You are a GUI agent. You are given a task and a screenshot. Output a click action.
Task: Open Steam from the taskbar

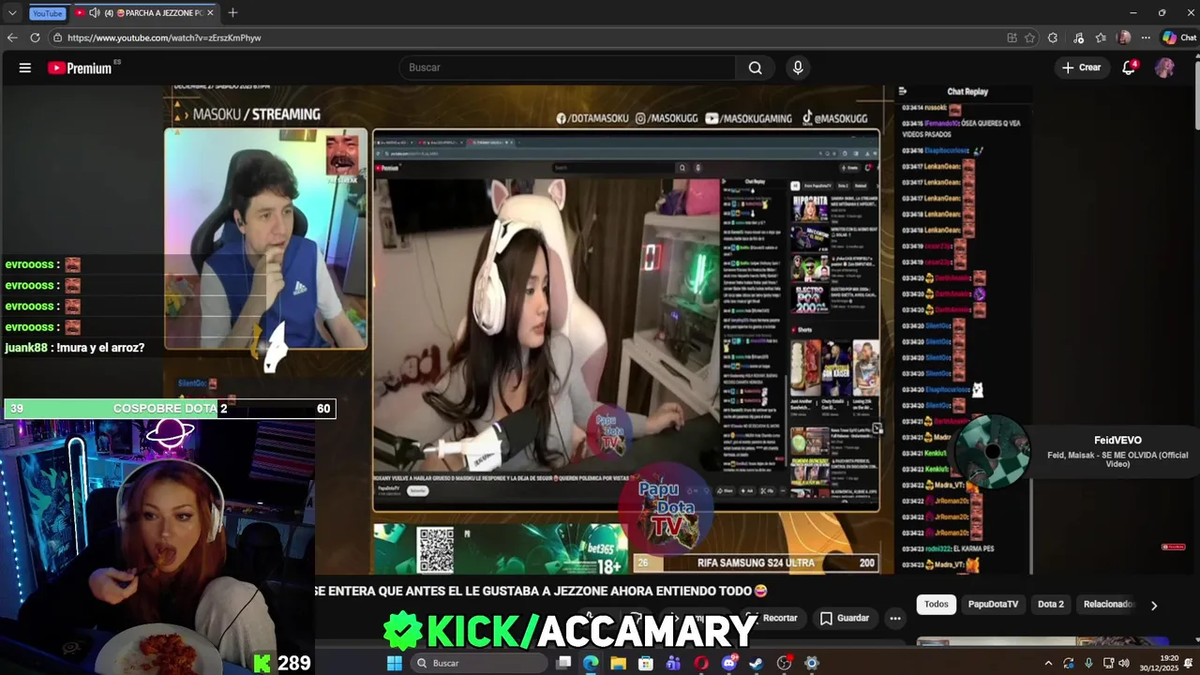pyautogui.click(x=757, y=663)
